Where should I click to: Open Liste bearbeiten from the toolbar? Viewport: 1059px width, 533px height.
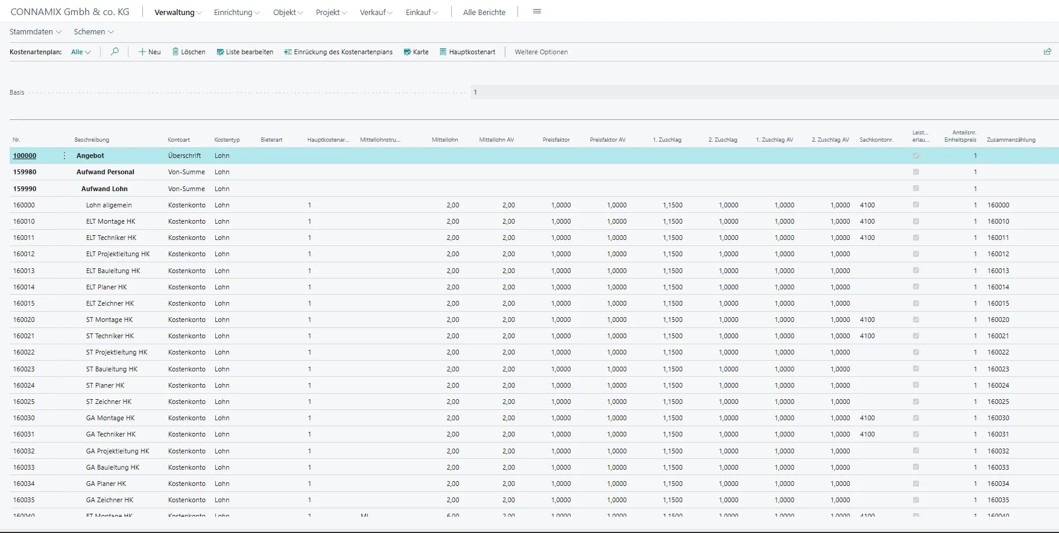pos(245,52)
